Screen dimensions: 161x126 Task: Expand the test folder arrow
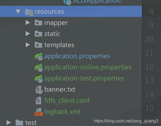click(9, 123)
